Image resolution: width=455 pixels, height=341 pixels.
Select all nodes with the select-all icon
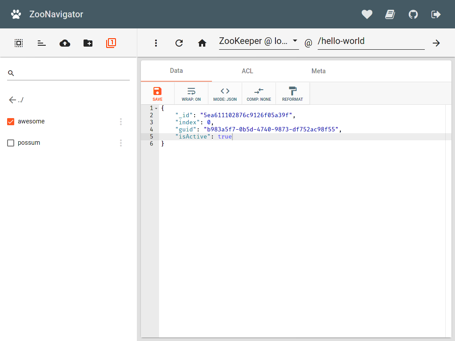pyautogui.click(x=18, y=43)
